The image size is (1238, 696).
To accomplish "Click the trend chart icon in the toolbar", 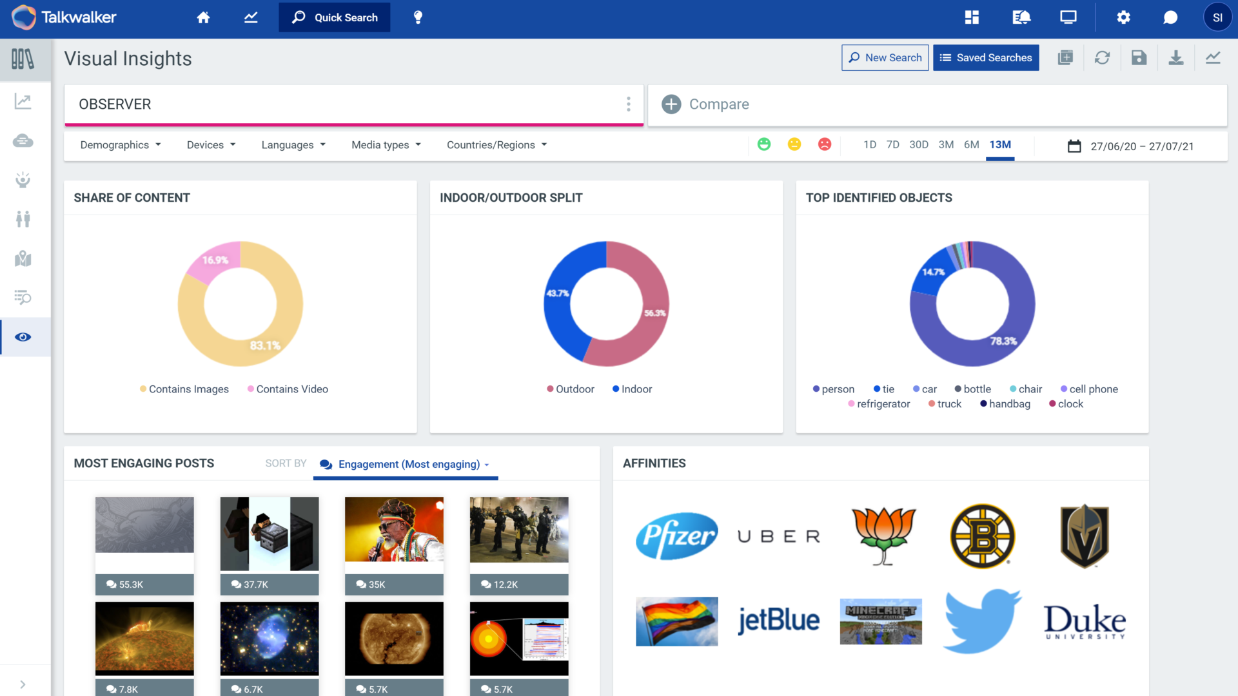I will click(1213, 58).
